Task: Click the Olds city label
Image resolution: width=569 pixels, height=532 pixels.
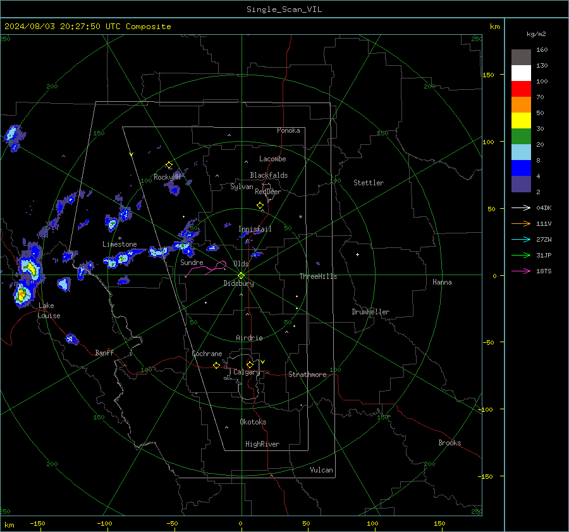Action: [x=241, y=264]
